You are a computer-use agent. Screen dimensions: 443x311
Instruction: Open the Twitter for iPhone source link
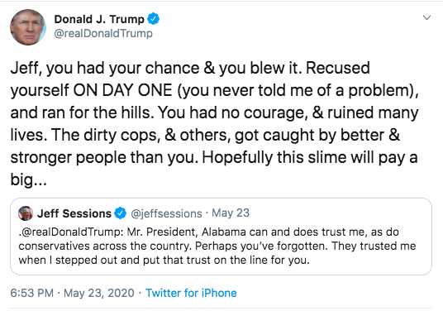(x=191, y=293)
